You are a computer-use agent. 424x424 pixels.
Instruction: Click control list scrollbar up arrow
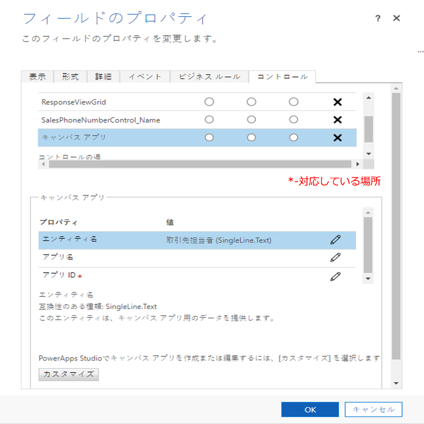369,98
